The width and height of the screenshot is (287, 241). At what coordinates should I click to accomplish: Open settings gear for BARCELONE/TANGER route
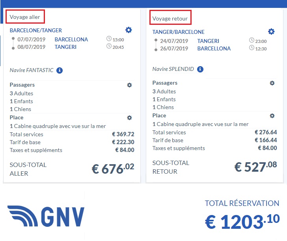pyautogui.click(x=129, y=30)
